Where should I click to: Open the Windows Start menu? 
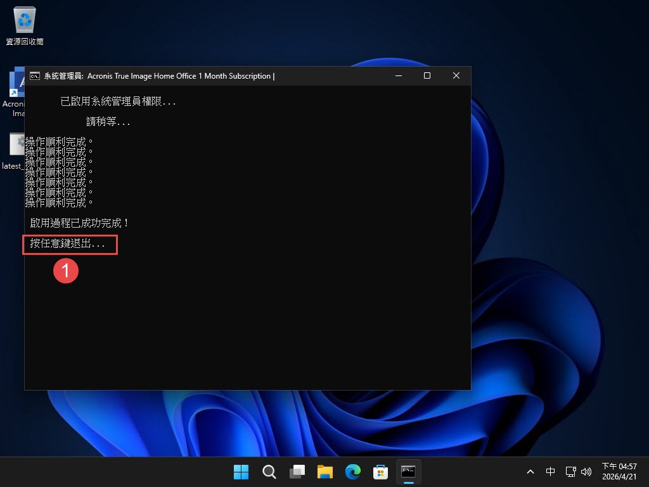tap(241, 472)
